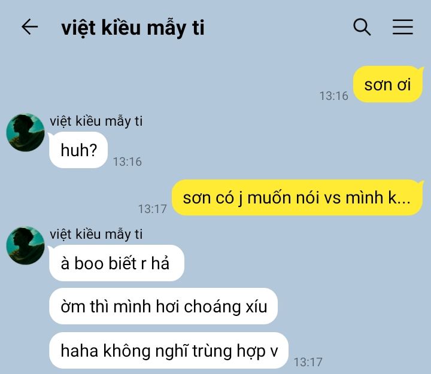The width and height of the screenshot is (431, 374).
Task: Open the hamburger menu icon
Action: [403, 27]
